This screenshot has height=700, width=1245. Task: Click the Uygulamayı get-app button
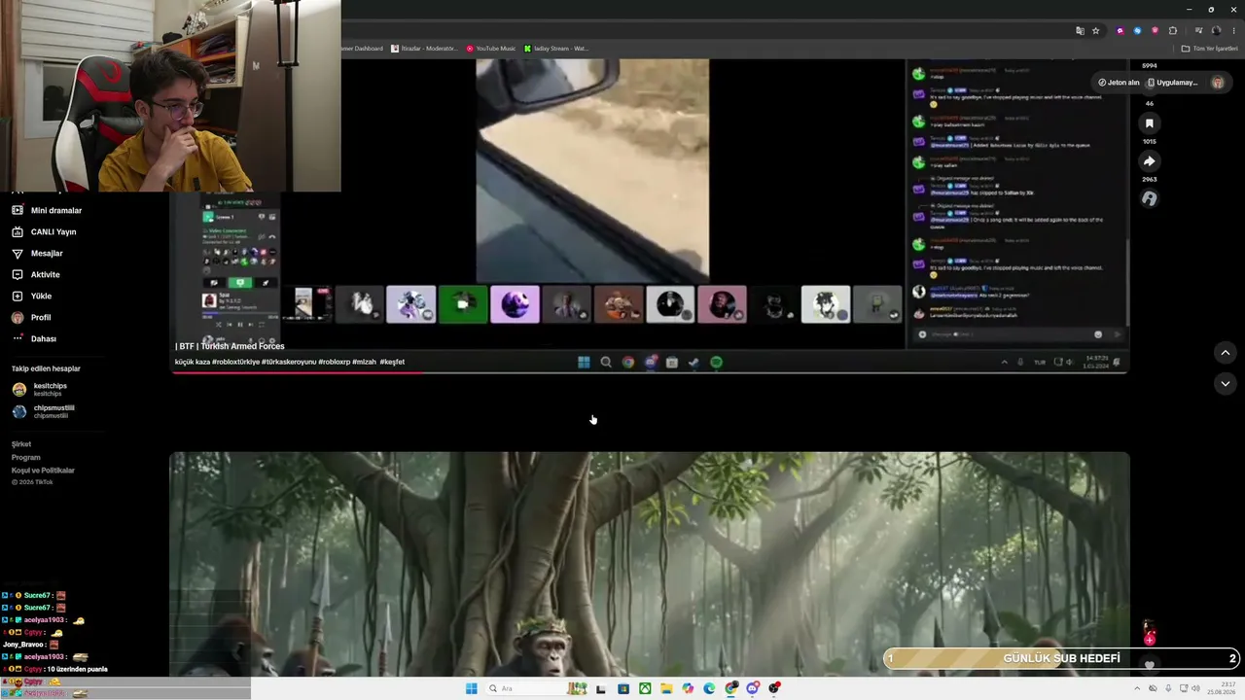1173,83
